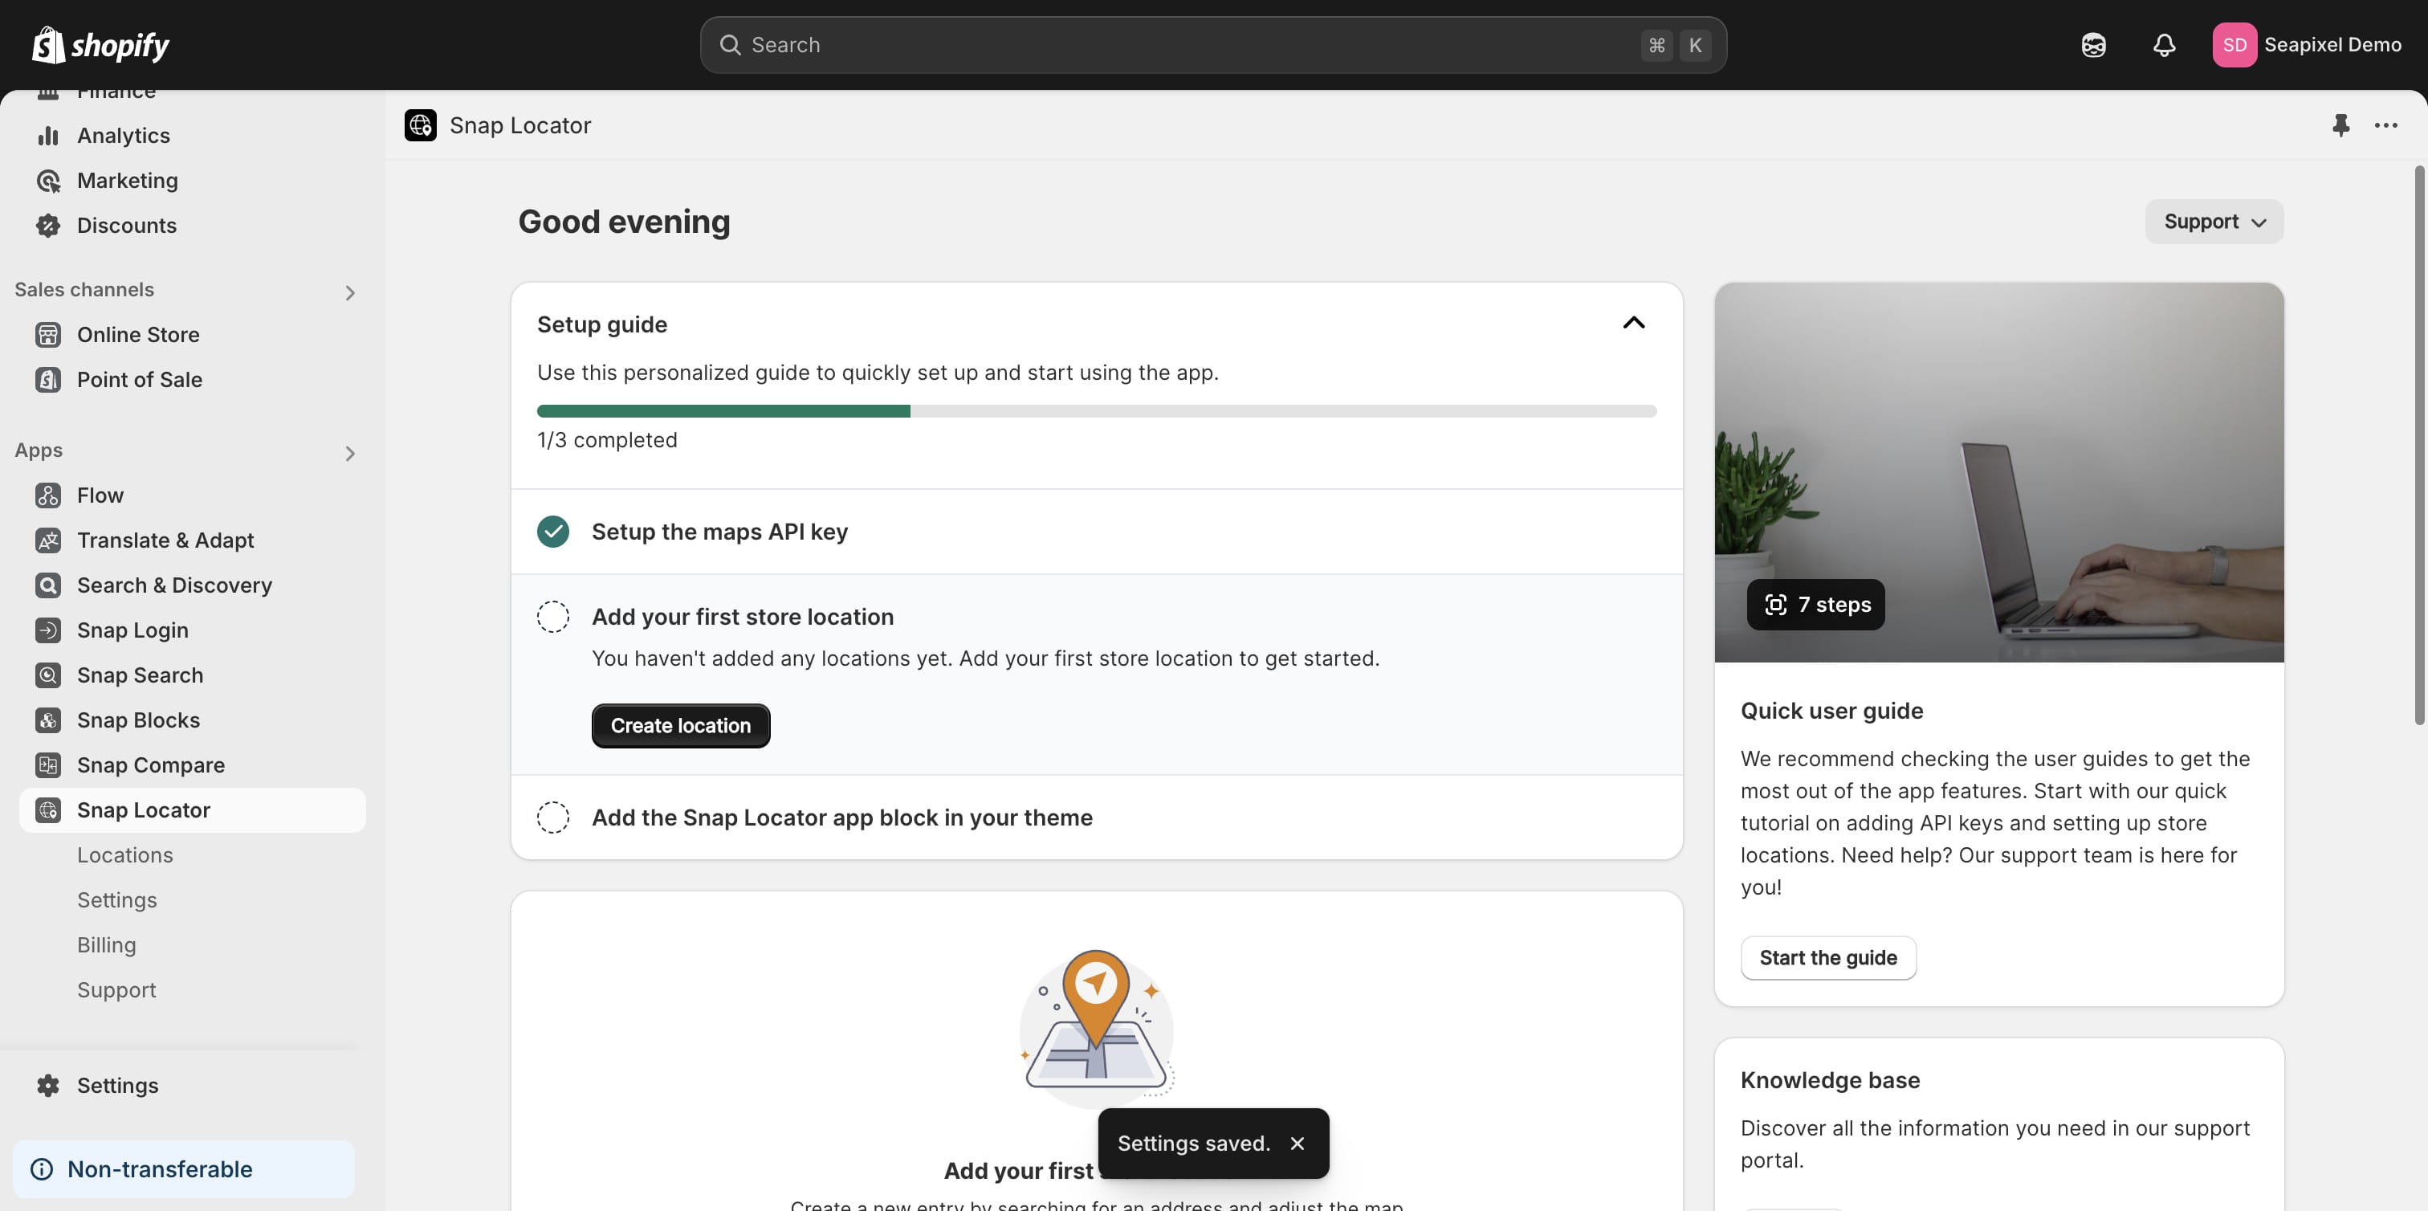Collapse the Setup guide card
This screenshot has width=2428, height=1211.
click(1633, 324)
